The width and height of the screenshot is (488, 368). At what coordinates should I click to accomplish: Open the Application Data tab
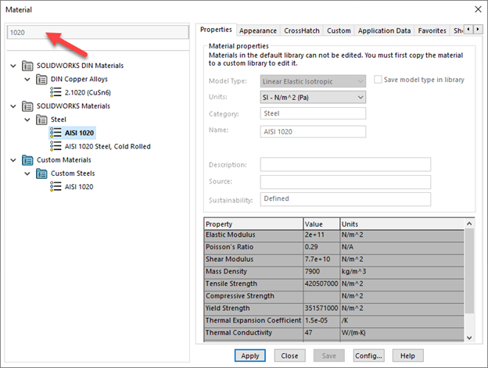[x=384, y=30]
